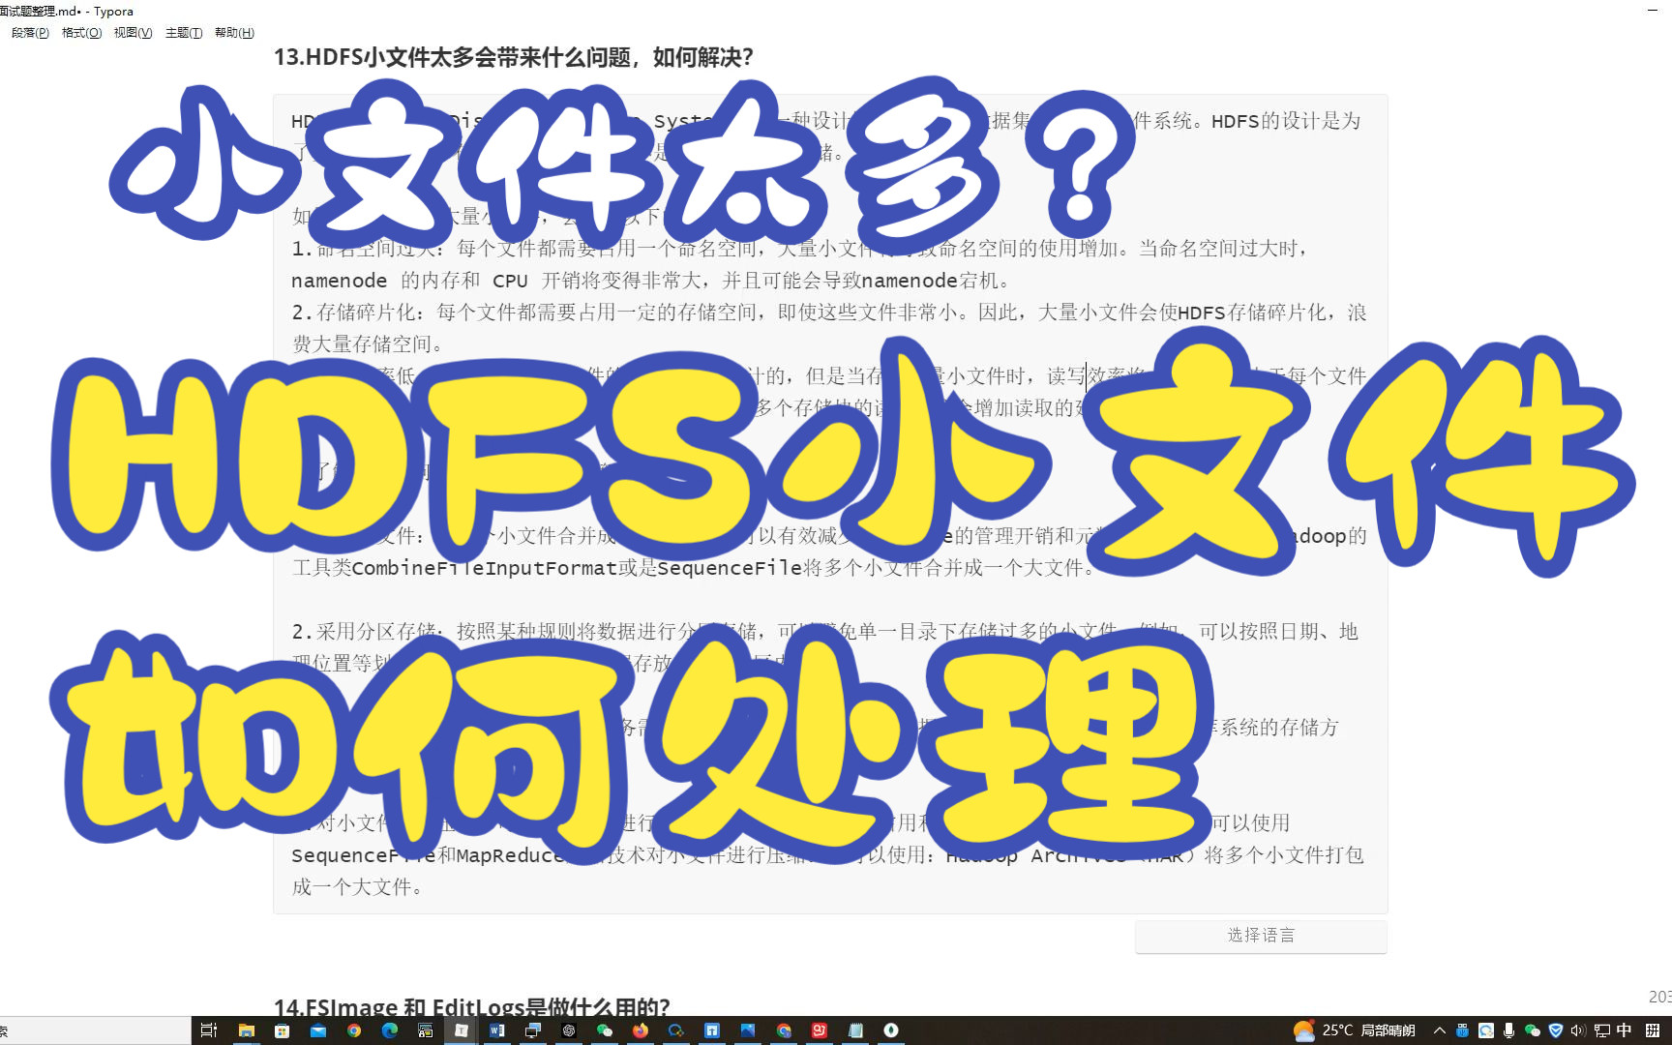This screenshot has height=1045, width=1672.
Task: Open the 主题(T) menu
Action: click(x=184, y=33)
